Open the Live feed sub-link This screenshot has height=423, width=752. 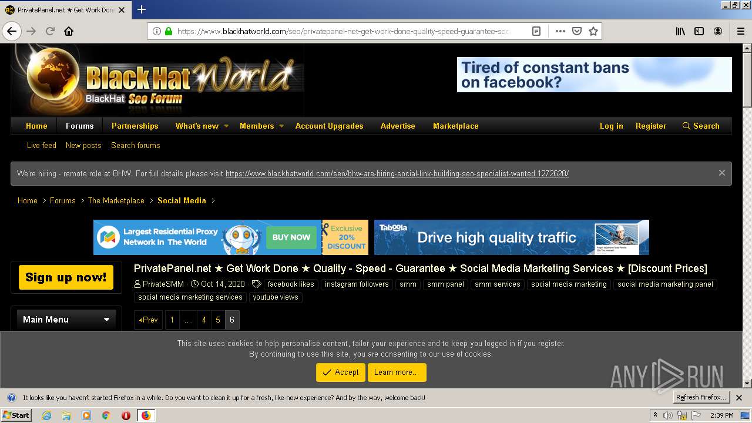tap(42, 145)
